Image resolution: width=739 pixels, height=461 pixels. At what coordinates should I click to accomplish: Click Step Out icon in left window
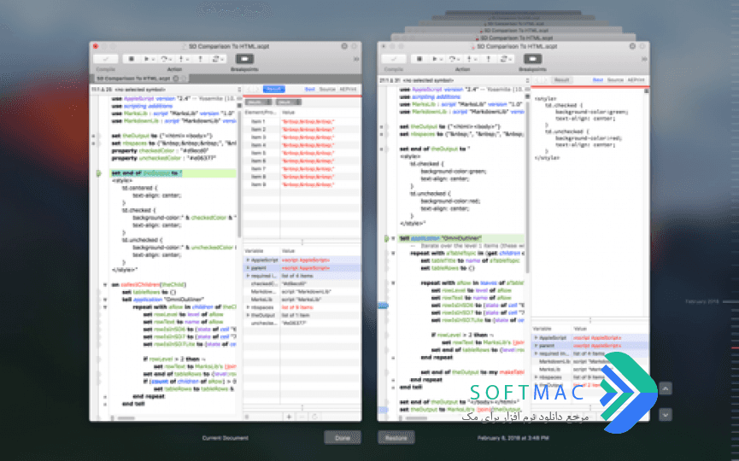click(200, 59)
